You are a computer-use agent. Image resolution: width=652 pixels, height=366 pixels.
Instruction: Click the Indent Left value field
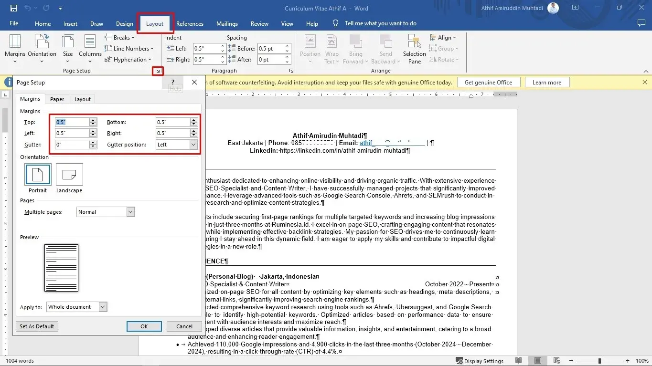coord(206,49)
